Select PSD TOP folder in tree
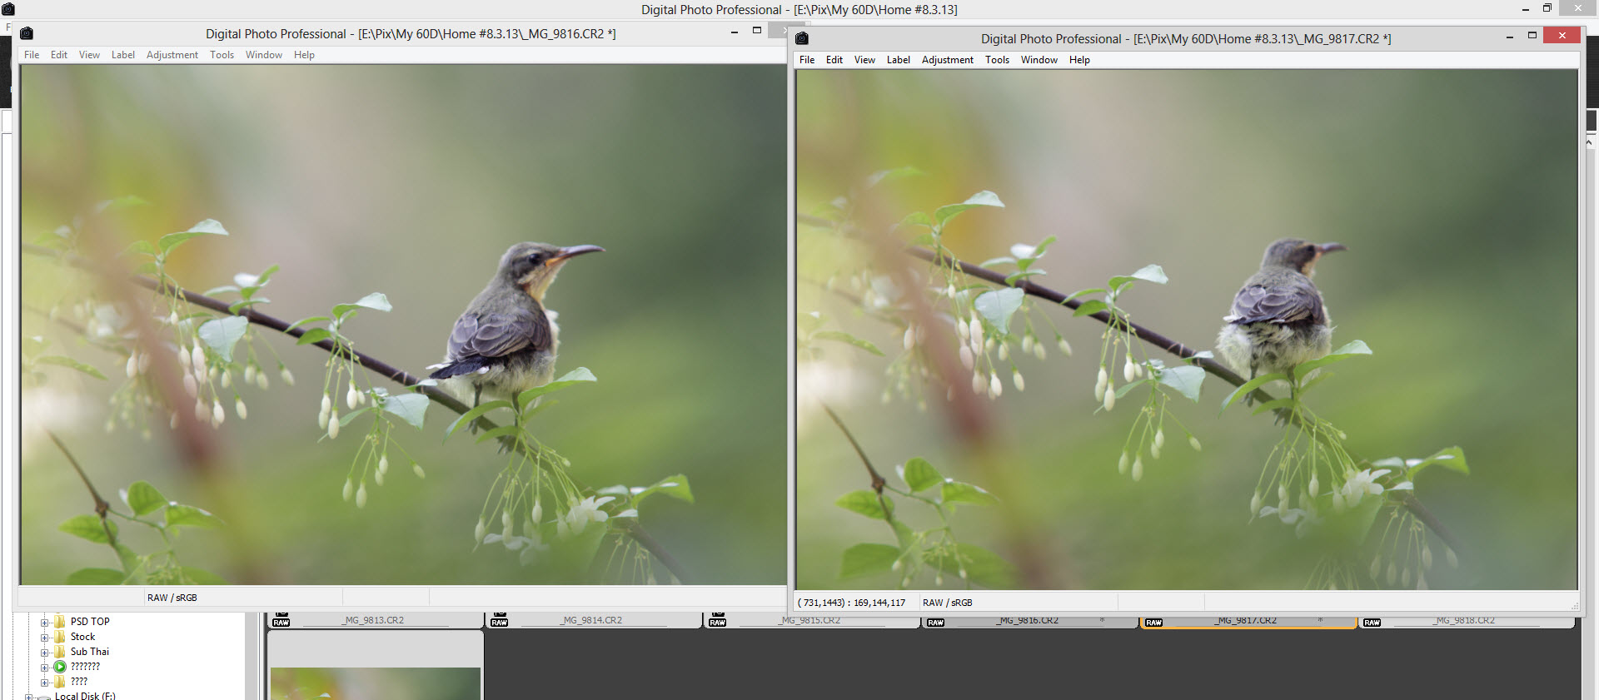 click(x=90, y=622)
